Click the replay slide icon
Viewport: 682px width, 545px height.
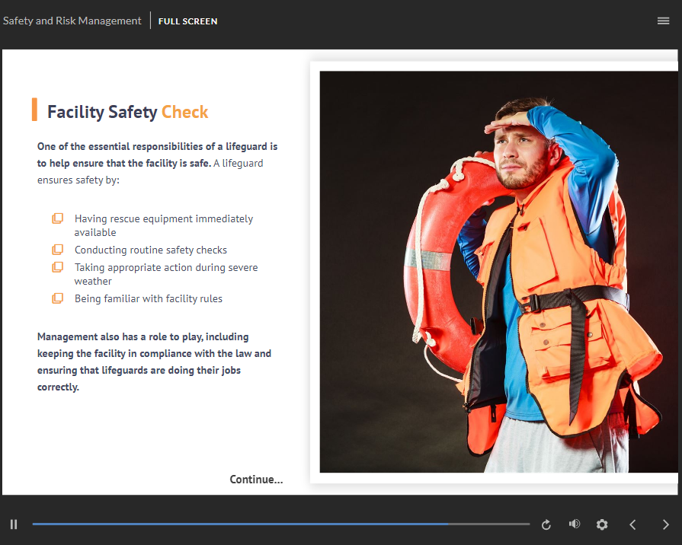click(546, 524)
